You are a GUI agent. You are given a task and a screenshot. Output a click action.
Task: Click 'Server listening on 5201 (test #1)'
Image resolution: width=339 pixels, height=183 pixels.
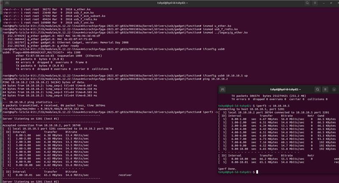31,119
